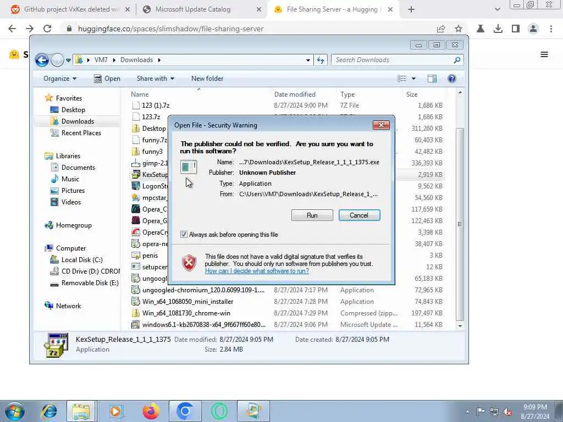Screen dimensions: 563x422
Task: Expand the view options dropdown arrow
Action: tap(413, 79)
